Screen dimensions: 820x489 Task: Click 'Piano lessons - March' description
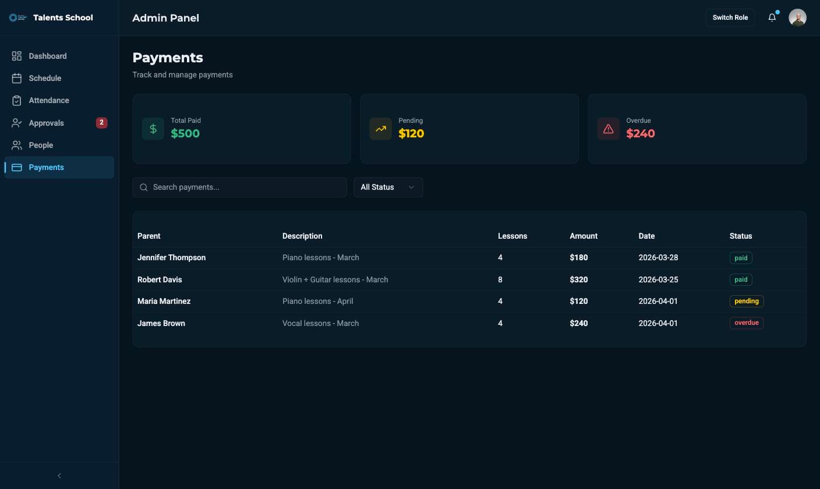(x=321, y=257)
